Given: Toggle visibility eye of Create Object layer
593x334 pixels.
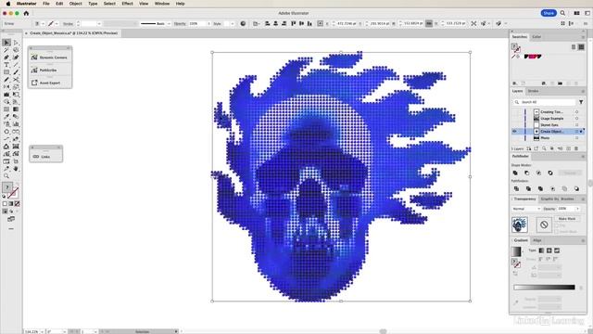Looking at the screenshot, I should tap(514, 132).
